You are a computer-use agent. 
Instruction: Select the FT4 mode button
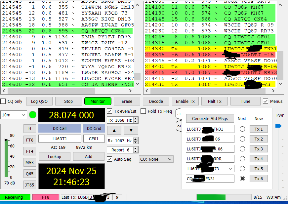pyautogui.click(x=30, y=151)
